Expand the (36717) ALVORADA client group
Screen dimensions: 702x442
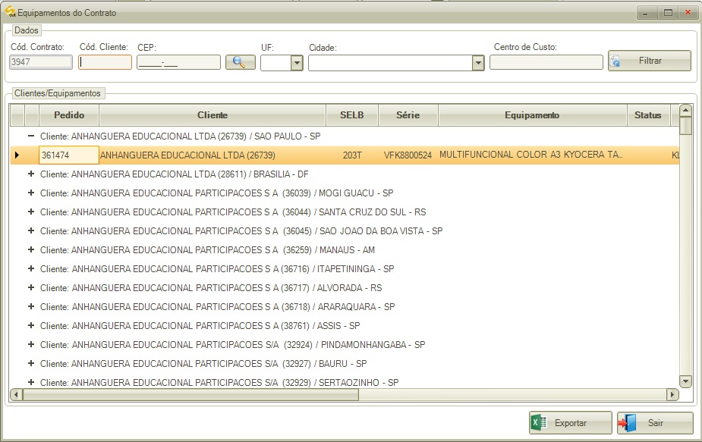tap(31, 287)
